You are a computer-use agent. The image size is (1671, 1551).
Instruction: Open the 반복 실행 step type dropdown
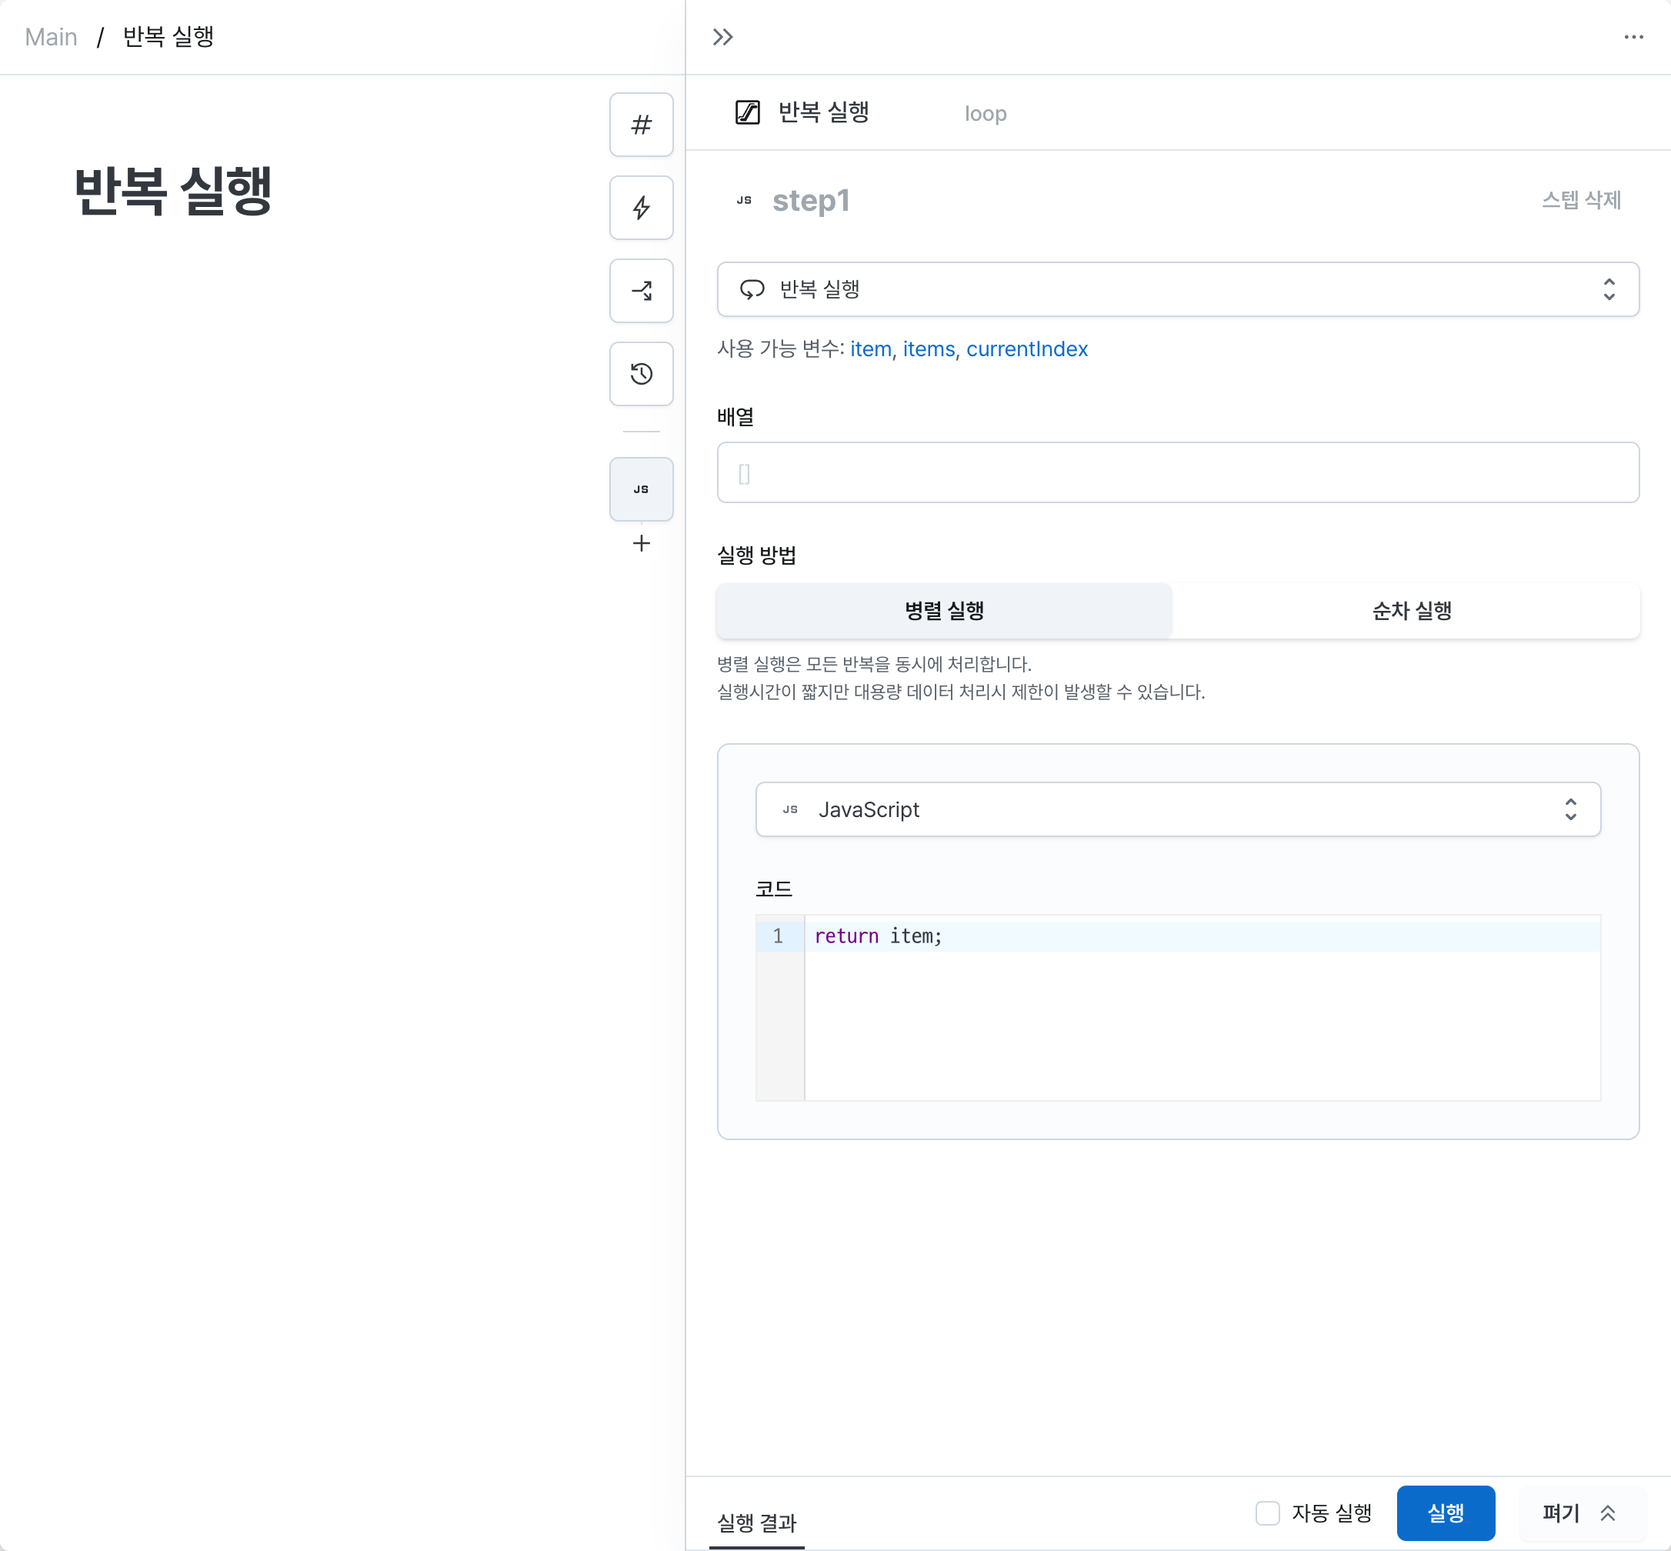[x=1178, y=289]
